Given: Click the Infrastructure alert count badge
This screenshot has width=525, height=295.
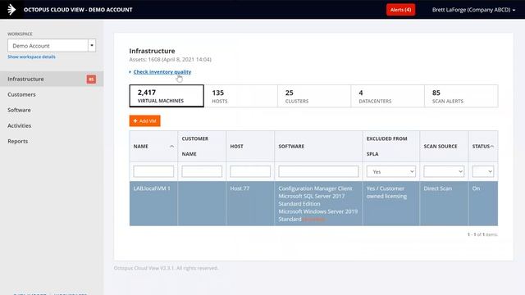Looking at the screenshot, I should (x=91, y=79).
